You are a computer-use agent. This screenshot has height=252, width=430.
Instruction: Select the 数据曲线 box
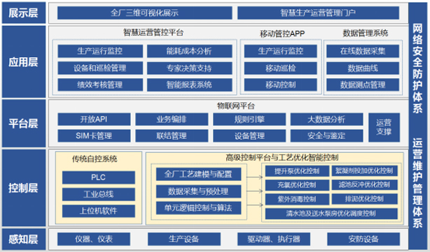363,68
